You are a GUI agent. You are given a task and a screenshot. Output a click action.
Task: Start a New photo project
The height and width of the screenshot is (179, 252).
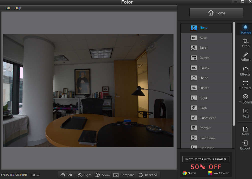click(x=245, y=131)
